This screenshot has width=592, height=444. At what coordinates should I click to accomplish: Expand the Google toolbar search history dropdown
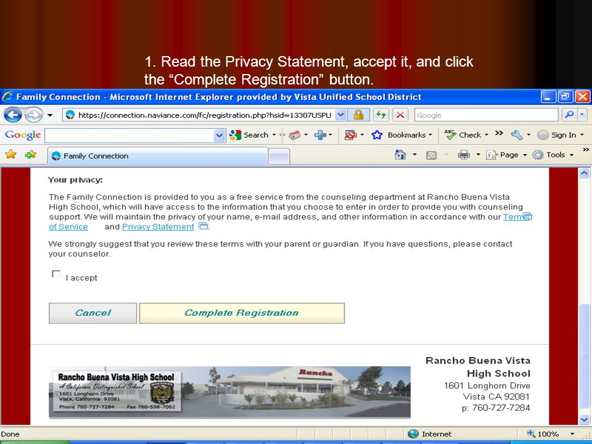click(220, 136)
